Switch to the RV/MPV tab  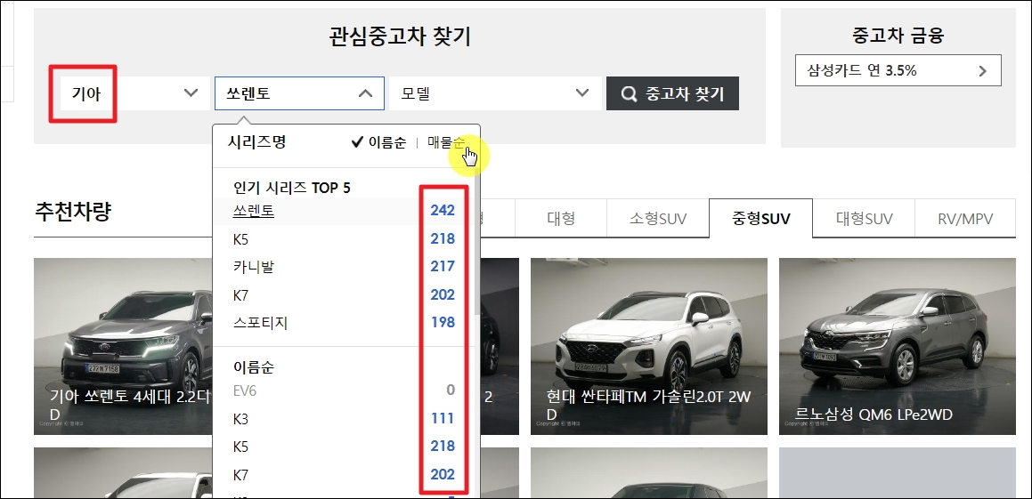point(965,218)
